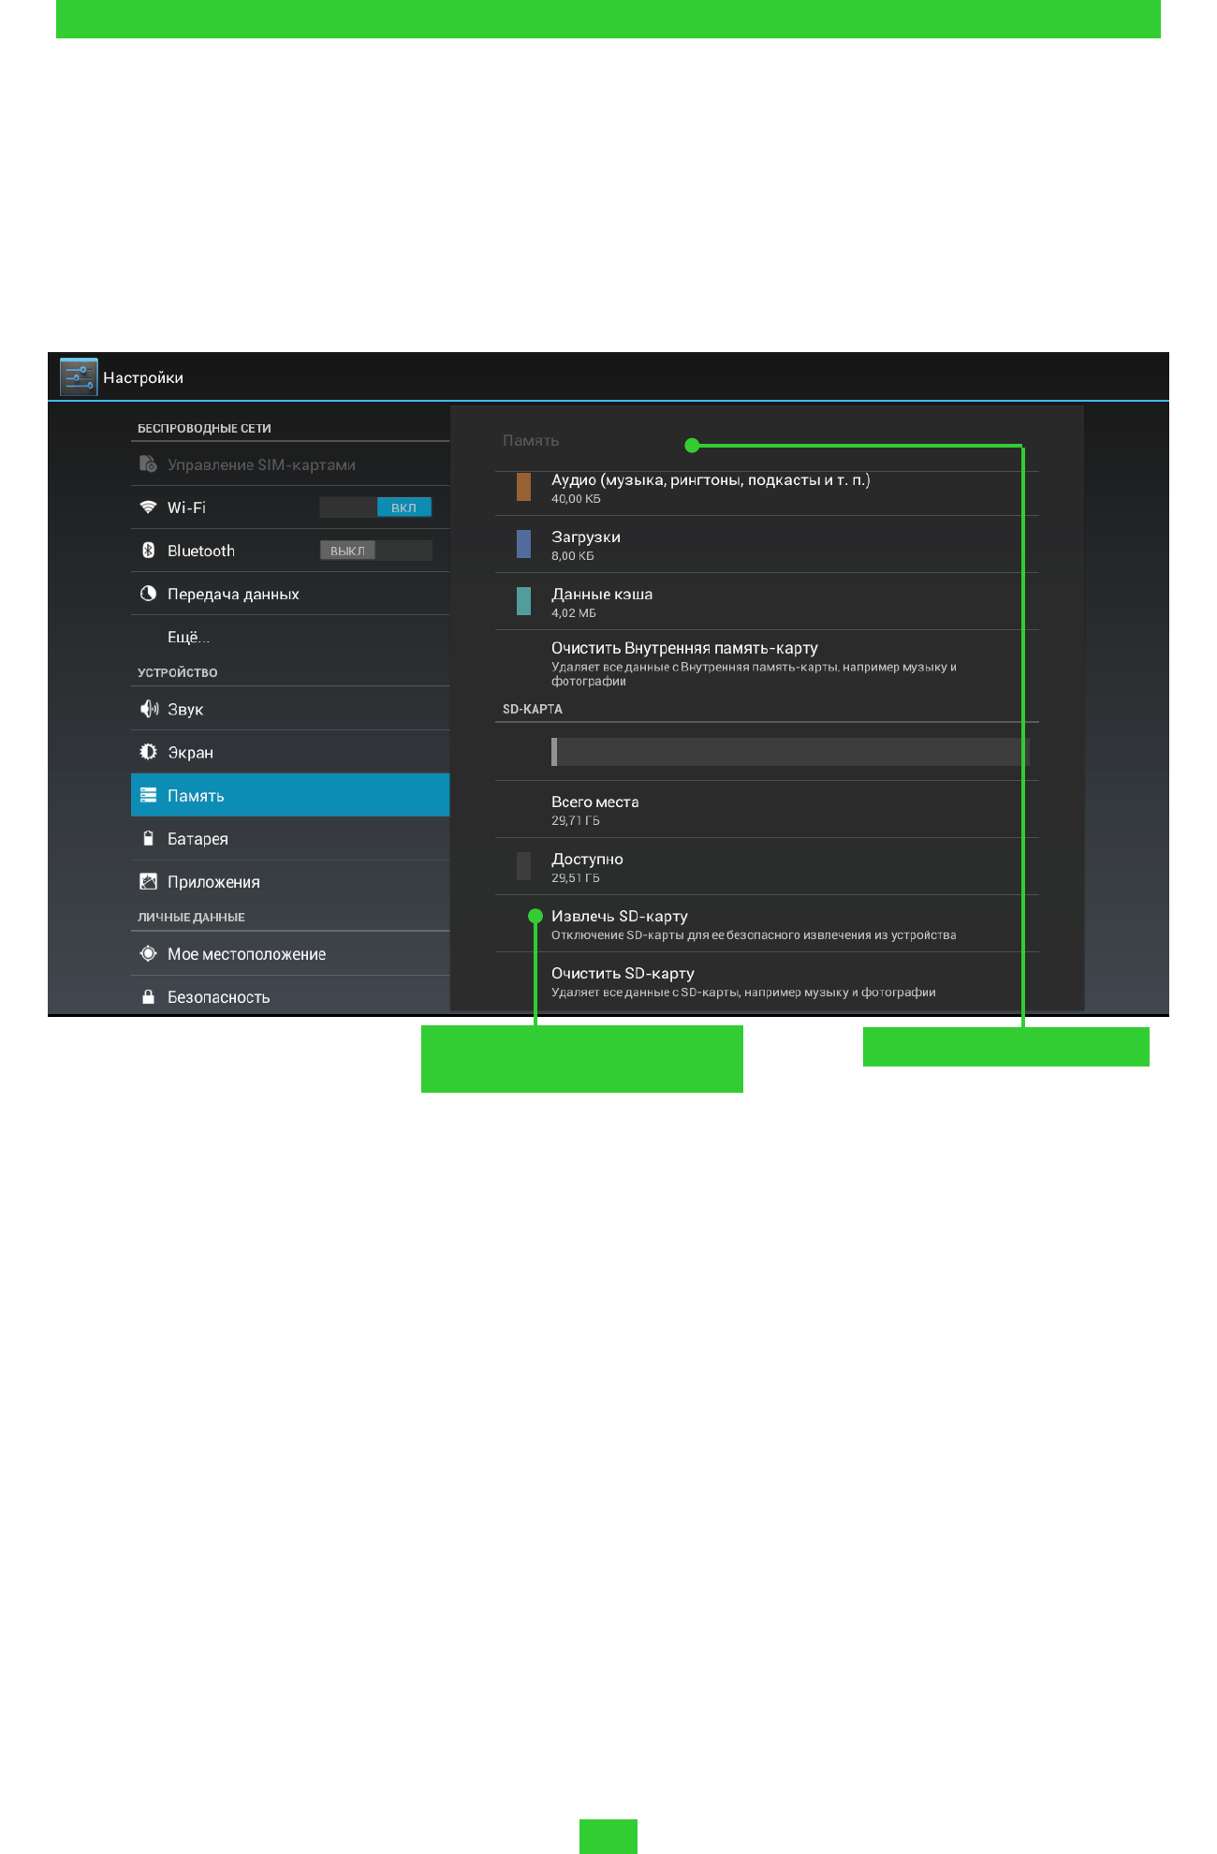Open the Приложения settings section
The height and width of the screenshot is (1854, 1217).
tap(213, 882)
